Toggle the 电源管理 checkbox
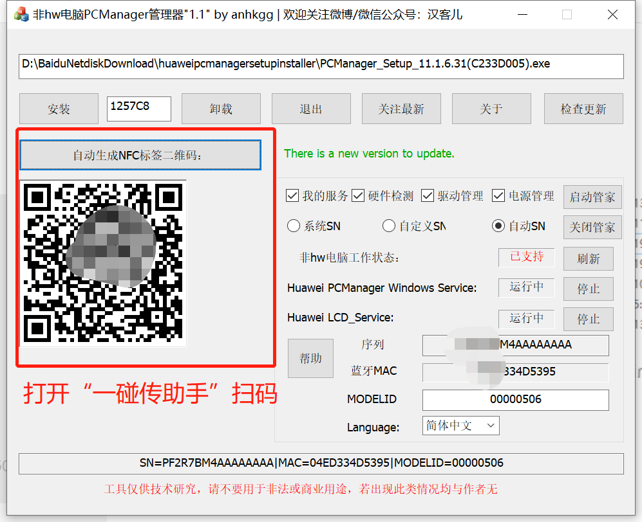This screenshot has height=522, width=642. coord(498,195)
